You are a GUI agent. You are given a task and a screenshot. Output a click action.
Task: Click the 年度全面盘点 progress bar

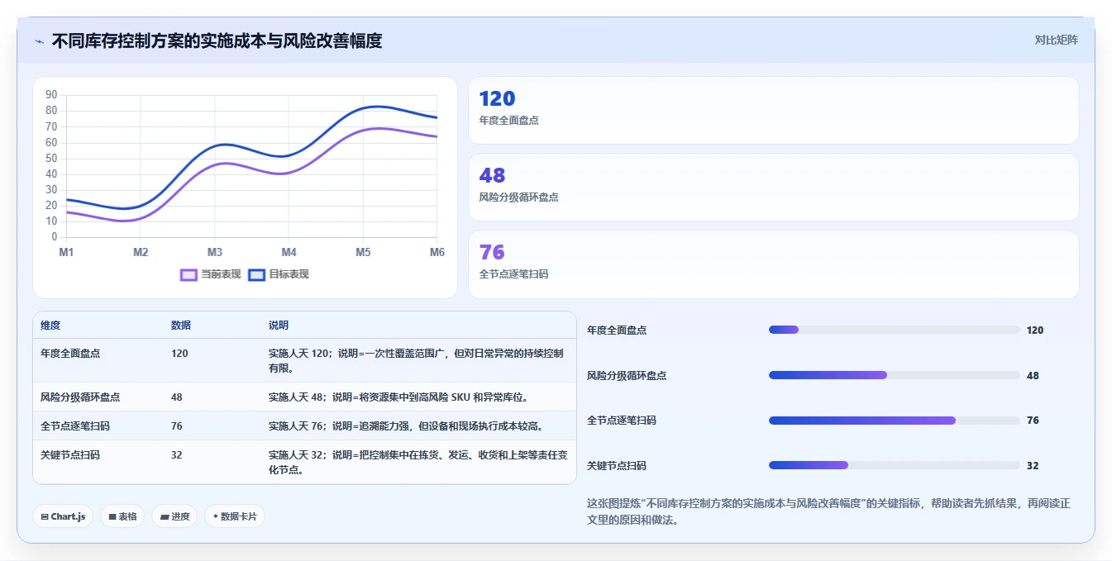click(895, 330)
